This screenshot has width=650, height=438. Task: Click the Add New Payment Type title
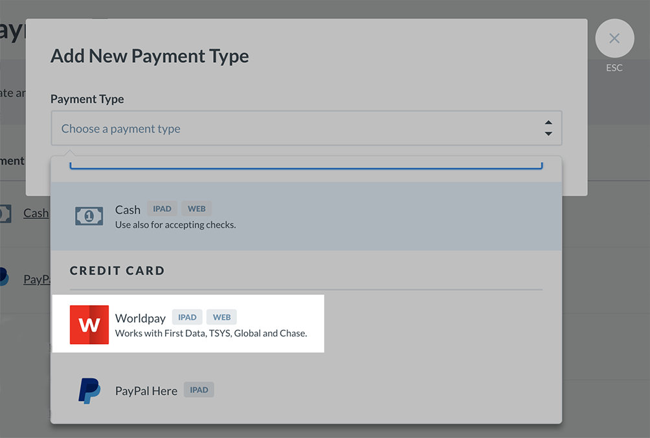point(149,56)
